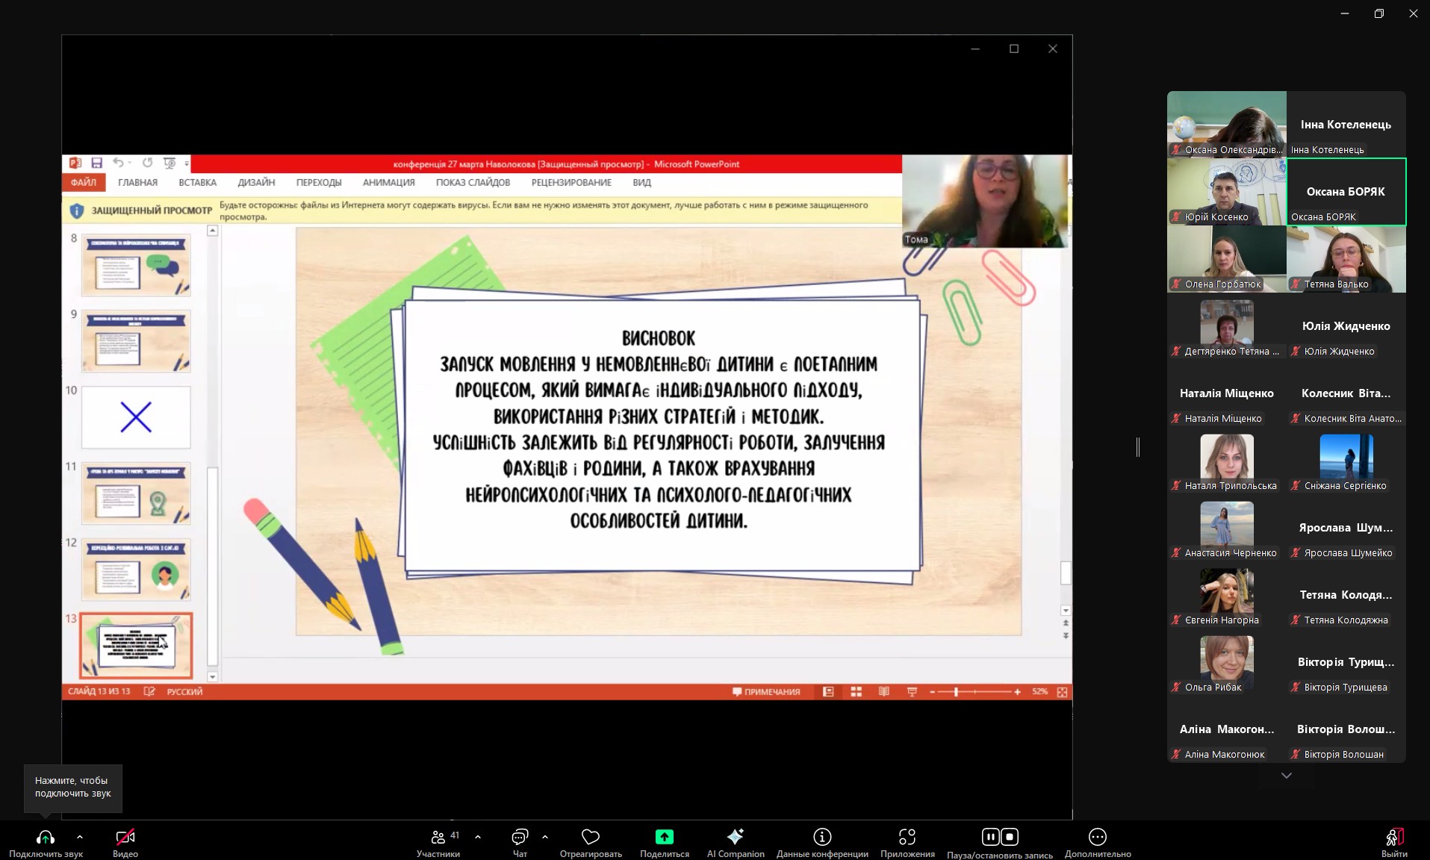Connect audio with headphone button
This screenshot has width=1430, height=860.
coord(46,837)
